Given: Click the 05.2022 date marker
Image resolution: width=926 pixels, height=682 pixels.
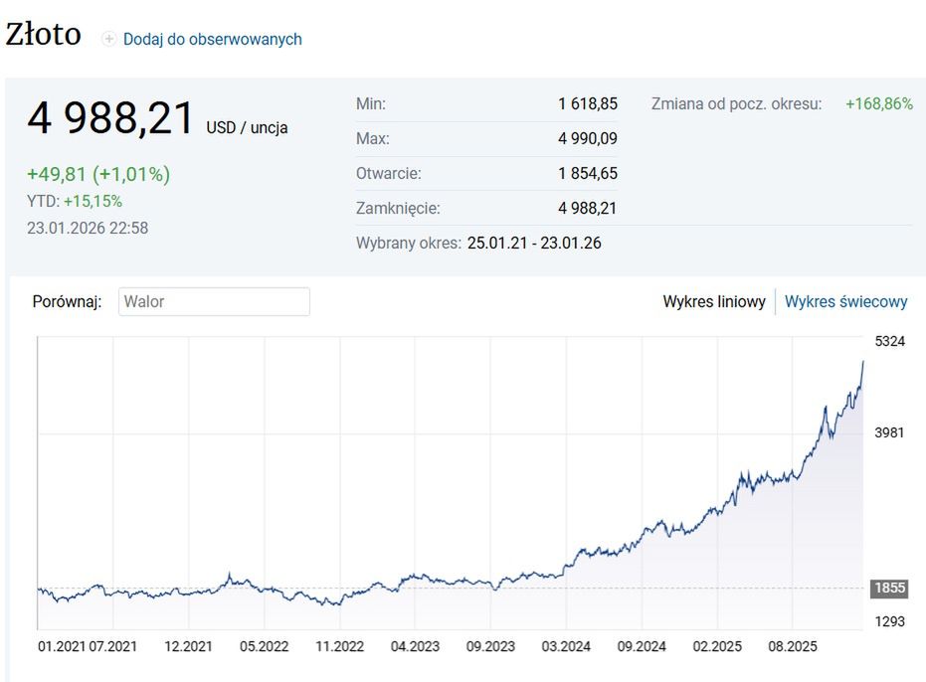Looking at the screenshot, I should click(264, 646).
